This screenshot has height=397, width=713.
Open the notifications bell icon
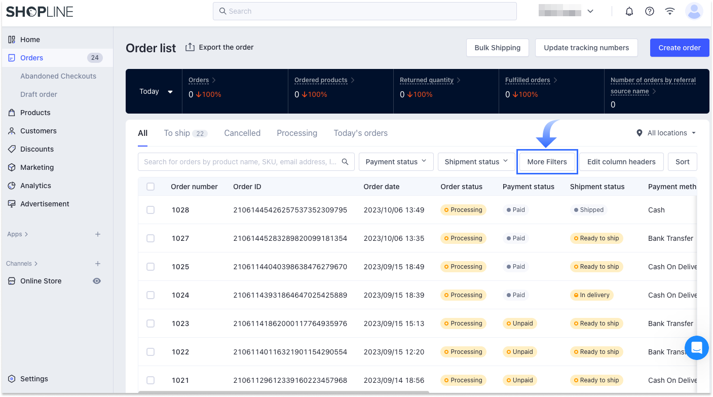coord(629,11)
